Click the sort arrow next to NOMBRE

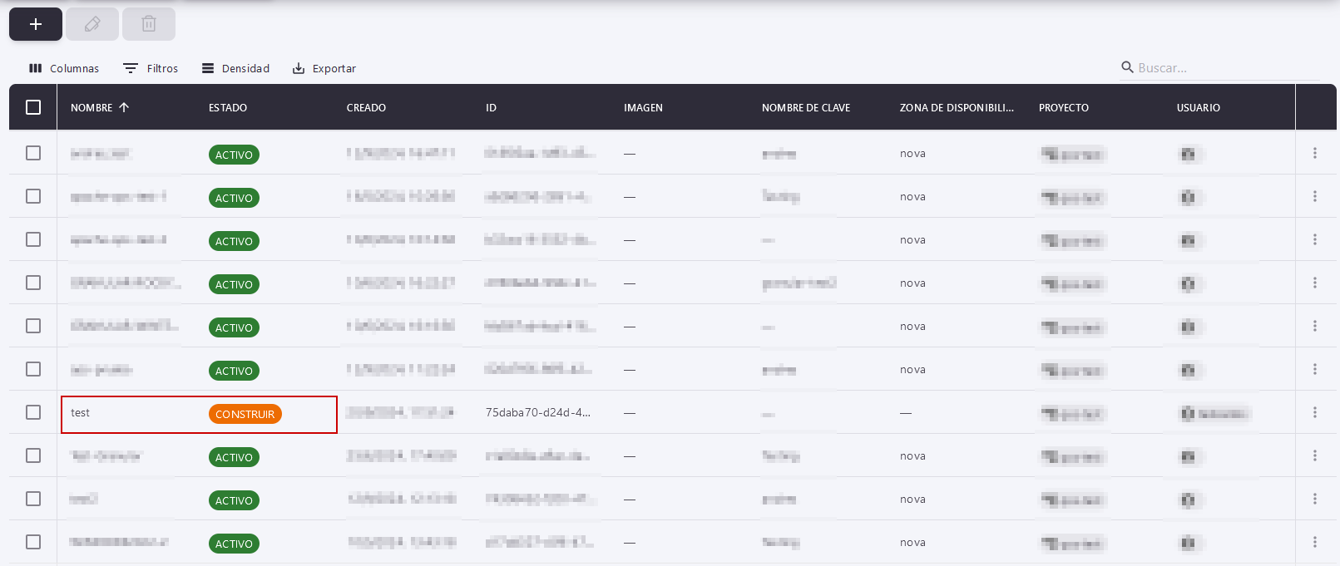tap(124, 107)
